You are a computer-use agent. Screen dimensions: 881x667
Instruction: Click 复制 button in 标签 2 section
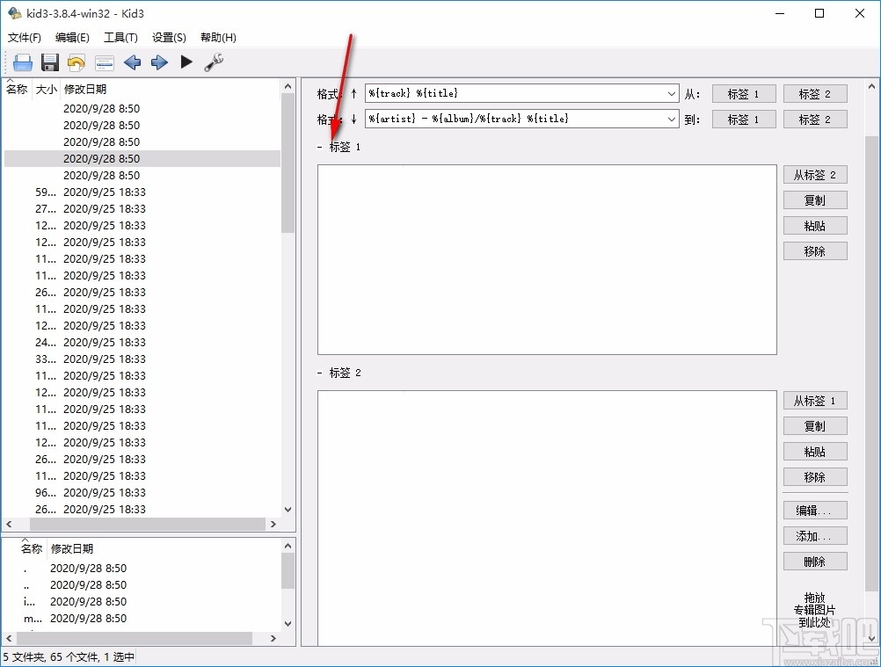pyautogui.click(x=815, y=426)
